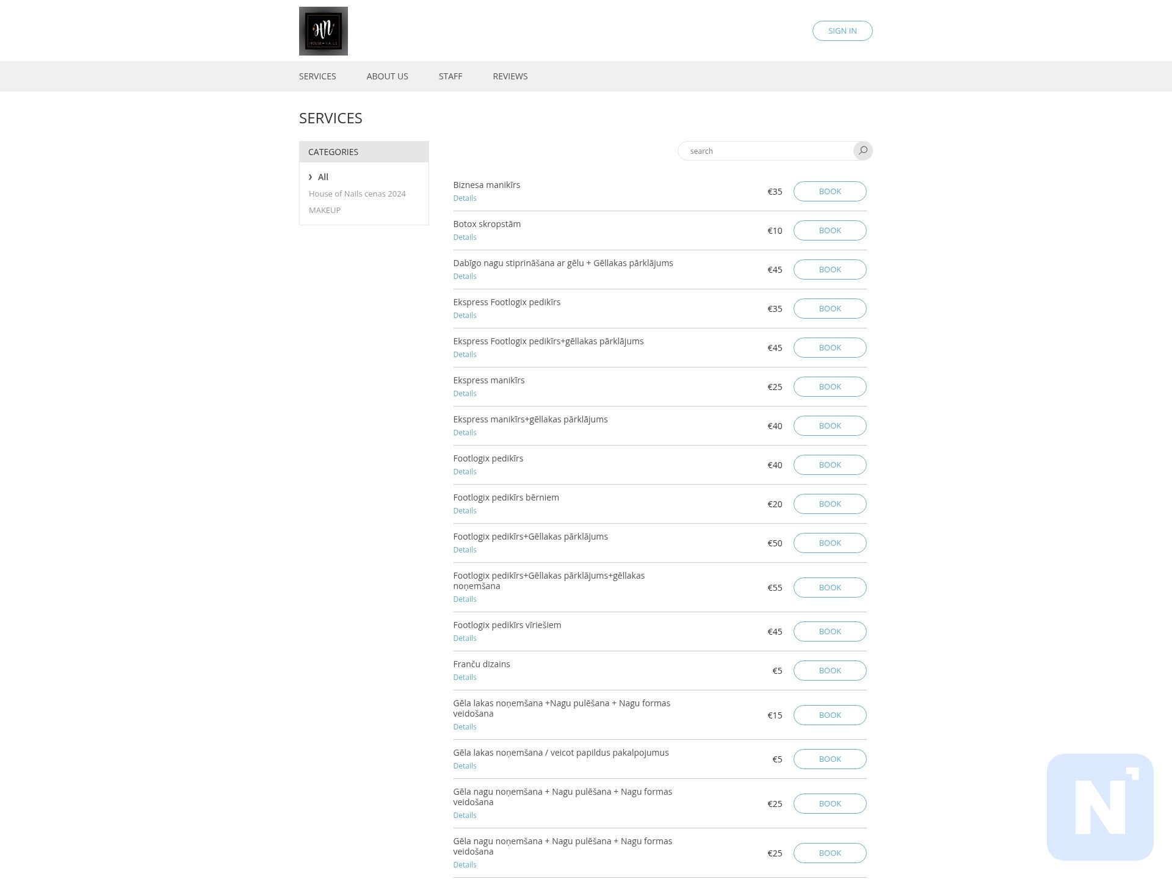Image resolution: width=1172 pixels, height=879 pixels.
Task: Focus the services search field
Action: pyautogui.click(x=765, y=151)
